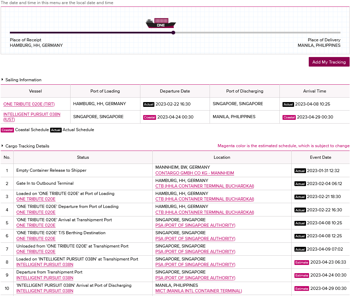Click 'SINGAPORE, SINGAPORE' in the Port of Loading column
Image resolution: width=351 pixels, height=296 pixels.
[x=98, y=117]
